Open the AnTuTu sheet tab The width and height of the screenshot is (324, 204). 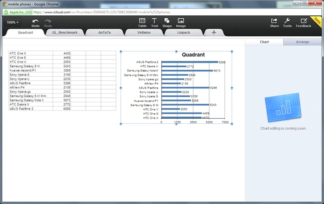[x=105, y=33]
